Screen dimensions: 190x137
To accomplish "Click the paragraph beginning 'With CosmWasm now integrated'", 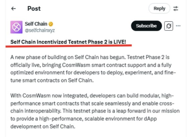I will click(x=95, y=111).
